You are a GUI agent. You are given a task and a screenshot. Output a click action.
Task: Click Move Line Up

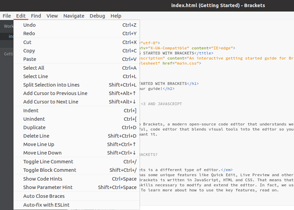pos(77,144)
